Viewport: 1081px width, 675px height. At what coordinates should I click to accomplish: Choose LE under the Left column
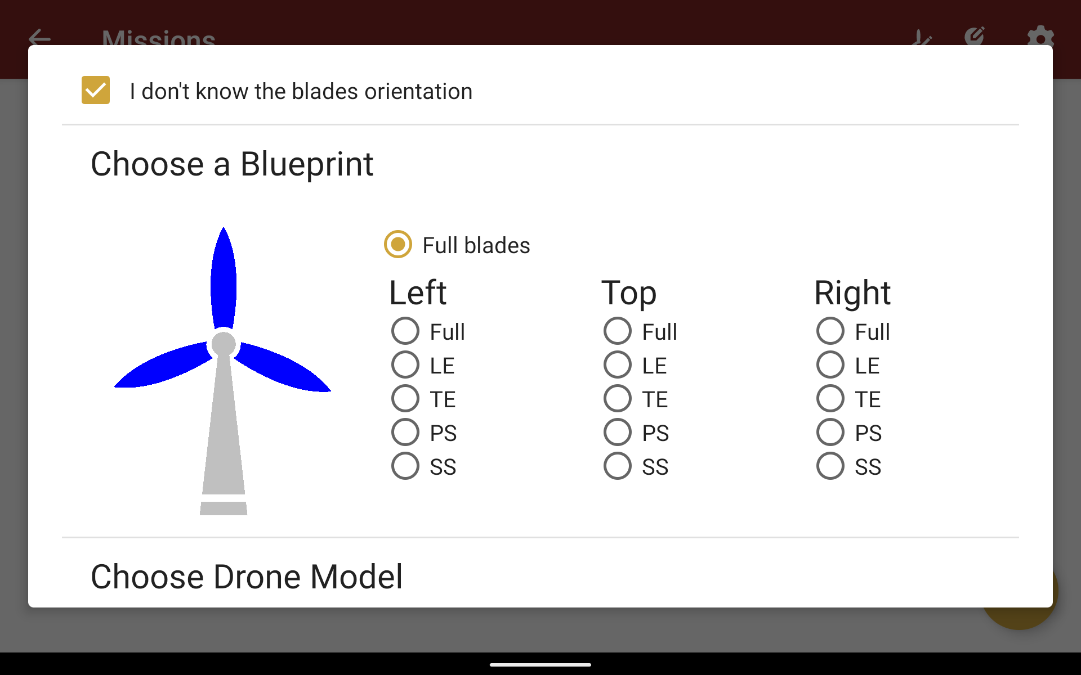(x=405, y=364)
